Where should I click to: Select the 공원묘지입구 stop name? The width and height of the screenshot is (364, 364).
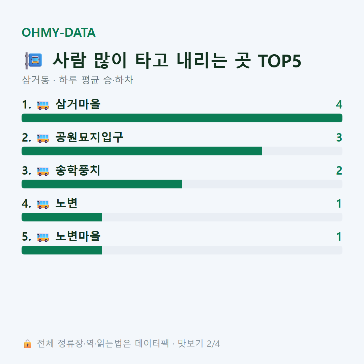(x=89, y=137)
